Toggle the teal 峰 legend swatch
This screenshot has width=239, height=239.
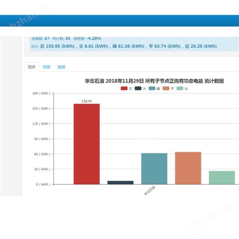152,88
